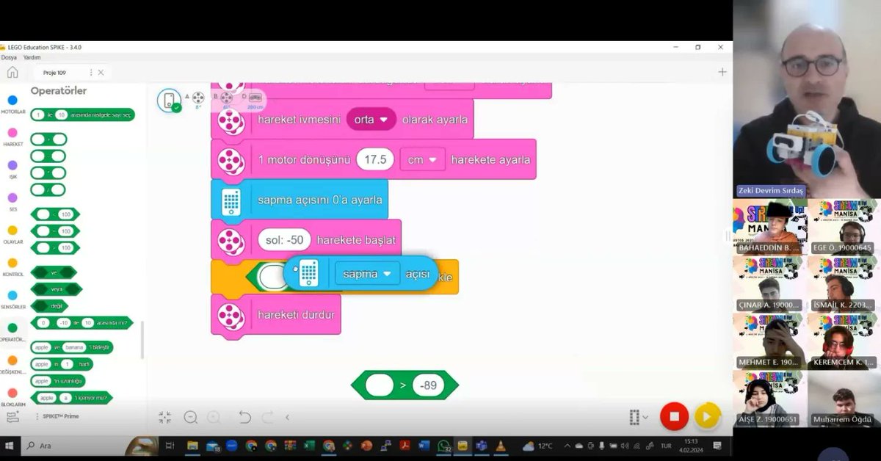Select the Değişkenler category circle
The height and width of the screenshot is (461, 881).
click(x=12, y=360)
